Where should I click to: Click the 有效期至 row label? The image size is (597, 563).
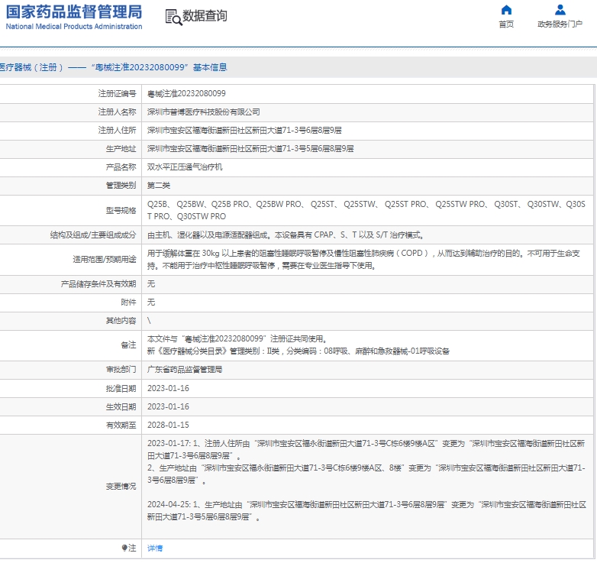[121, 425]
